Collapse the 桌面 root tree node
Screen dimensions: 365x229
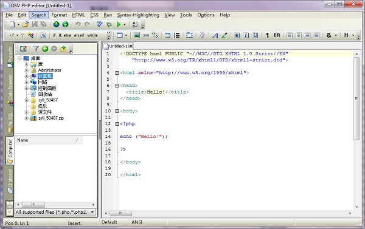click(x=19, y=58)
